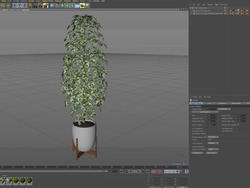Render the active view clapperboard icon
The image size is (250, 188).
[35, 6]
